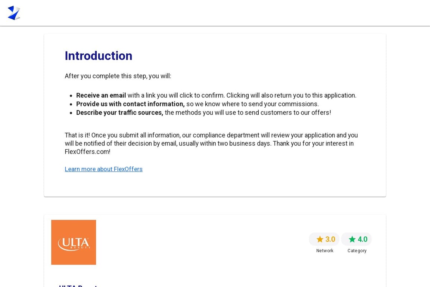Click the 4.0 Category rating badge
The height and width of the screenshot is (287, 430).
point(356,239)
